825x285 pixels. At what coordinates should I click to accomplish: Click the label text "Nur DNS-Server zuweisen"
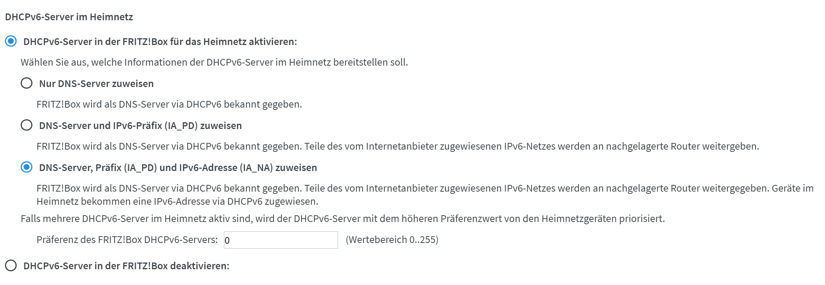click(96, 84)
